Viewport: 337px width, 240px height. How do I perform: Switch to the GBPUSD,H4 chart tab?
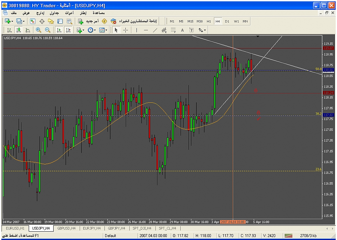tap(66, 228)
